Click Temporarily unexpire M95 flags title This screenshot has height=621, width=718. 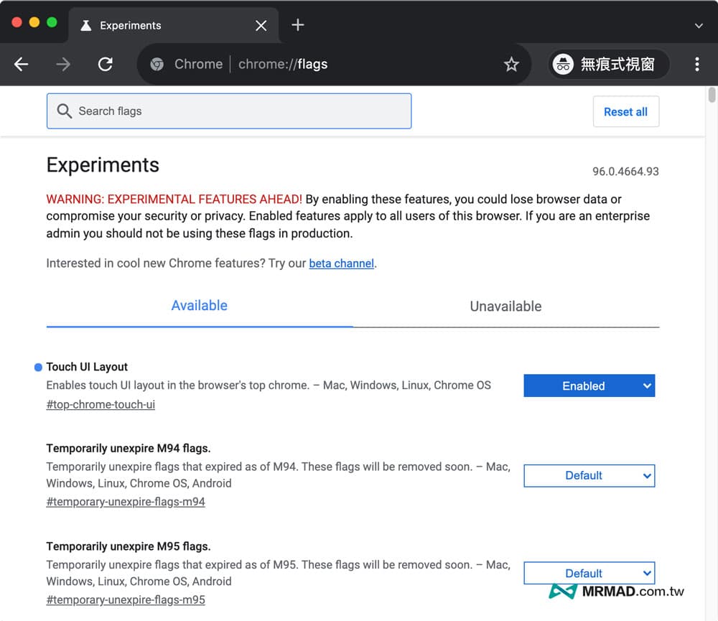(x=129, y=546)
